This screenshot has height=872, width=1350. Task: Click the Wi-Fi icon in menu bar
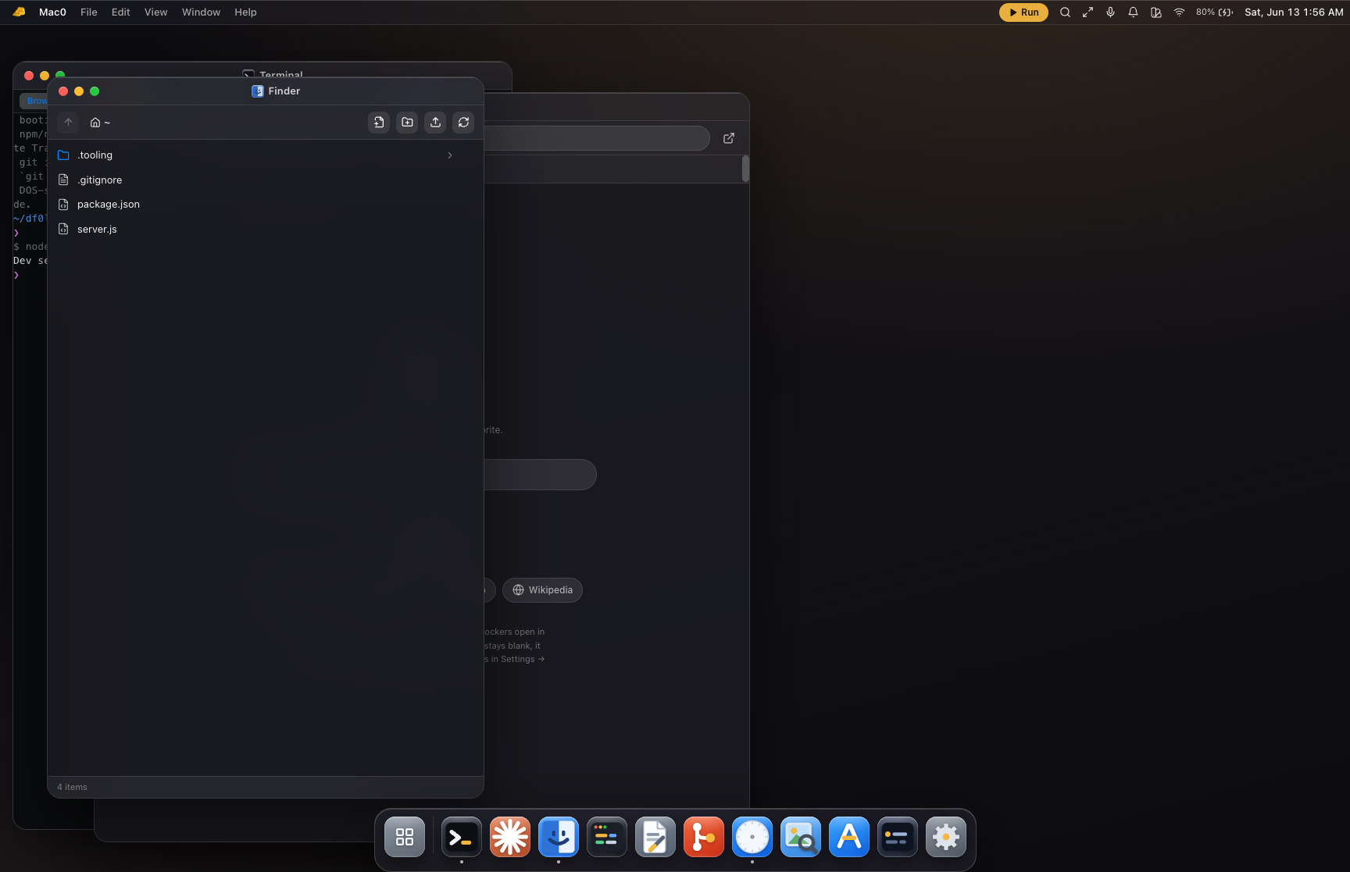point(1179,12)
